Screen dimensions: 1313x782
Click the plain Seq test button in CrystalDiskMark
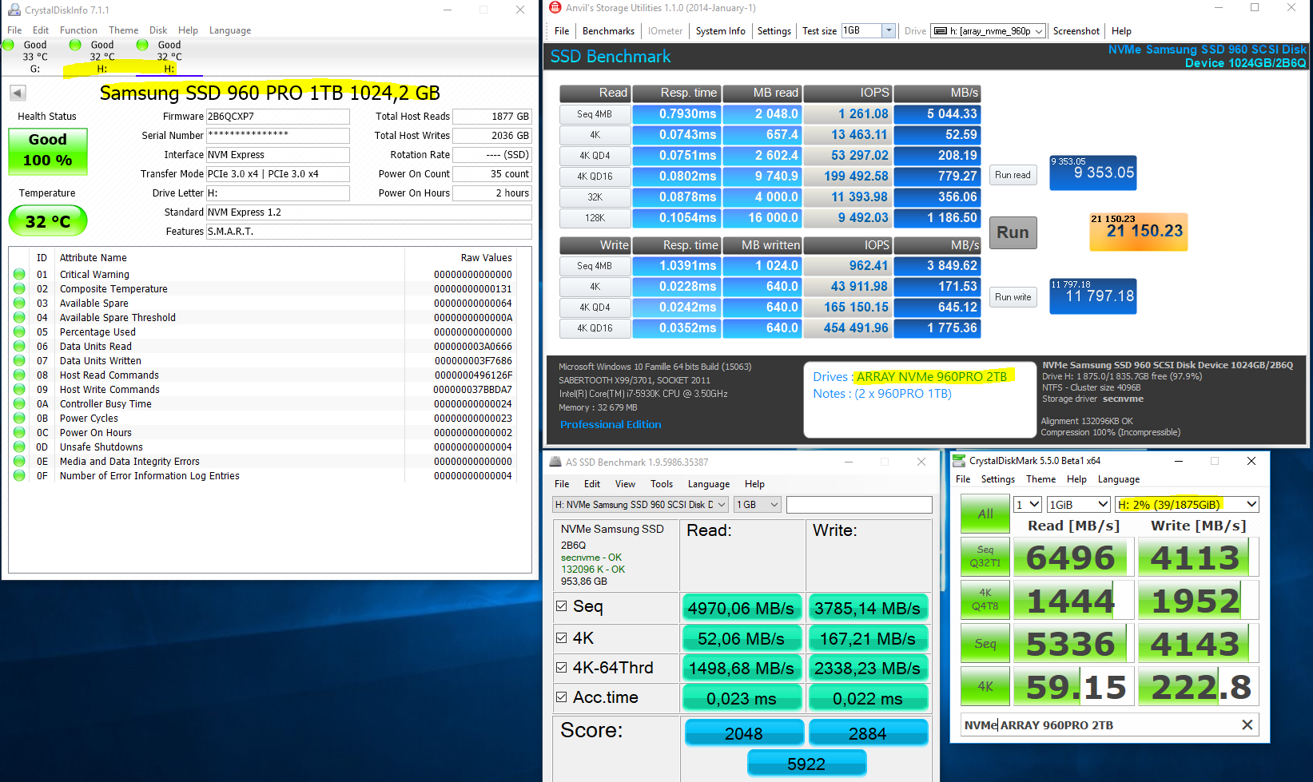(985, 643)
